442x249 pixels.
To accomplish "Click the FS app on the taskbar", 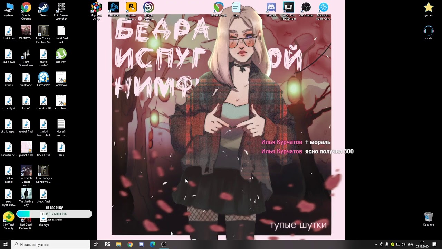I will point(107,245).
